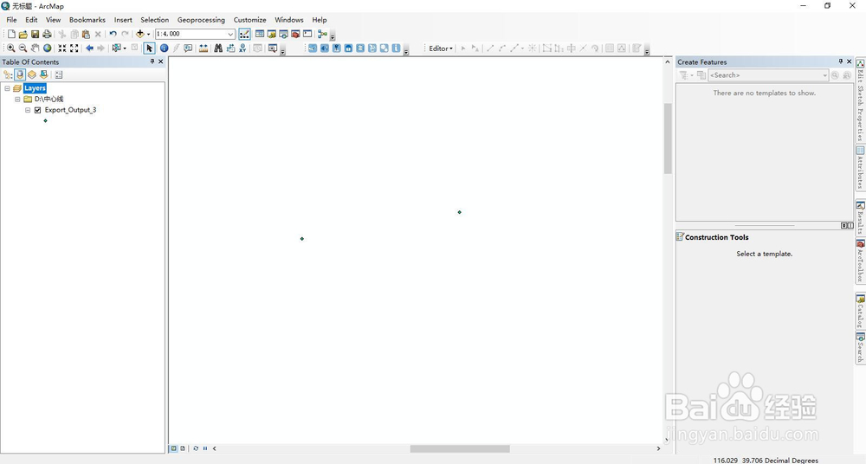Select the Select Elements arrow tool
866x464 pixels.
tap(149, 48)
